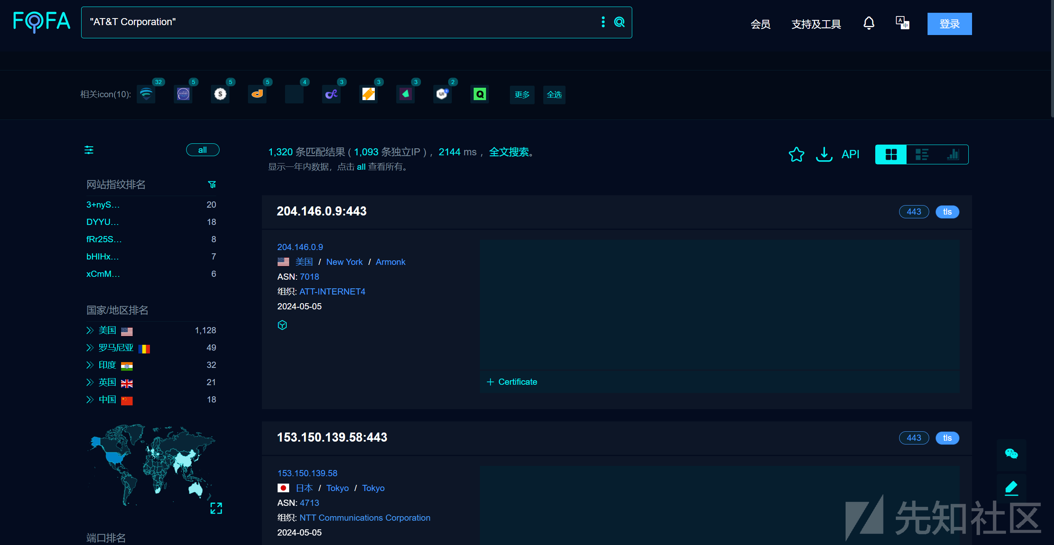Select the wifi icon with 32 results

point(146,94)
